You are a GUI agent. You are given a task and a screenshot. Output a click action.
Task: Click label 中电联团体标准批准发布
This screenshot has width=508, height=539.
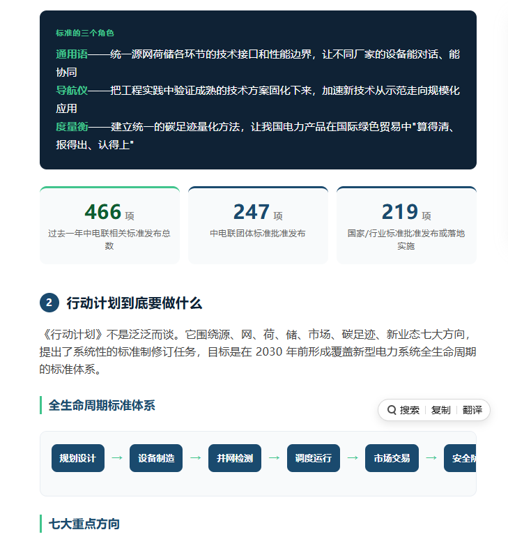(x=258, y=234)
